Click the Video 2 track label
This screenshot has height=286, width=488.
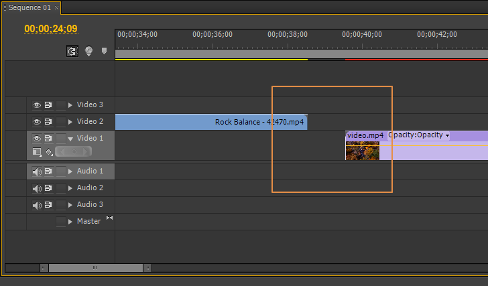[x=90, y=121]
